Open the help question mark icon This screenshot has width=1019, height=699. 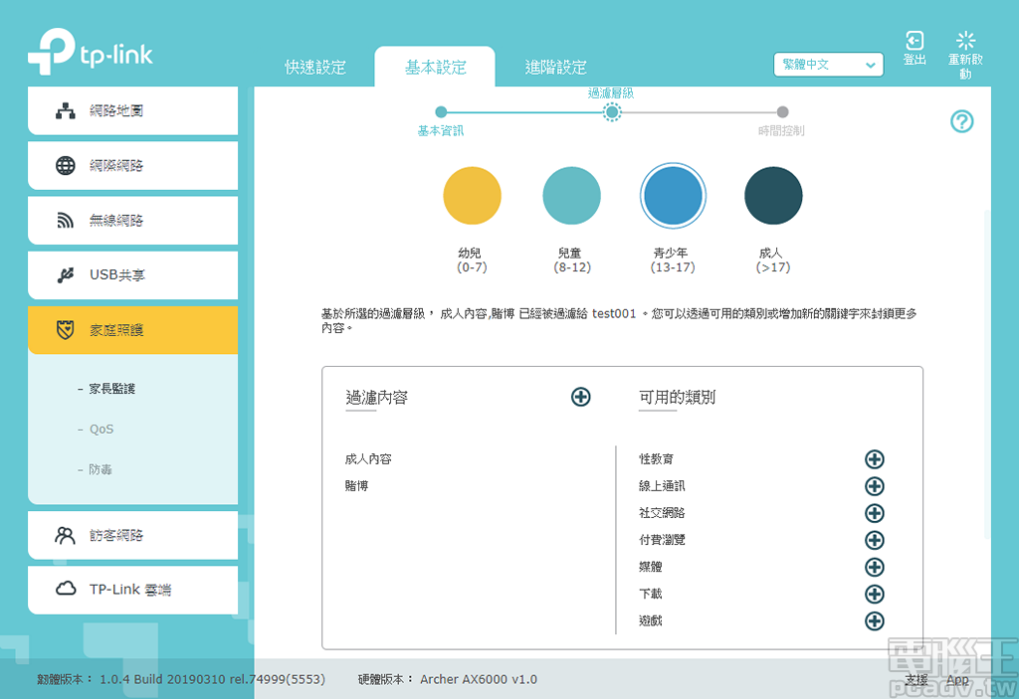[x=961, y=121]
